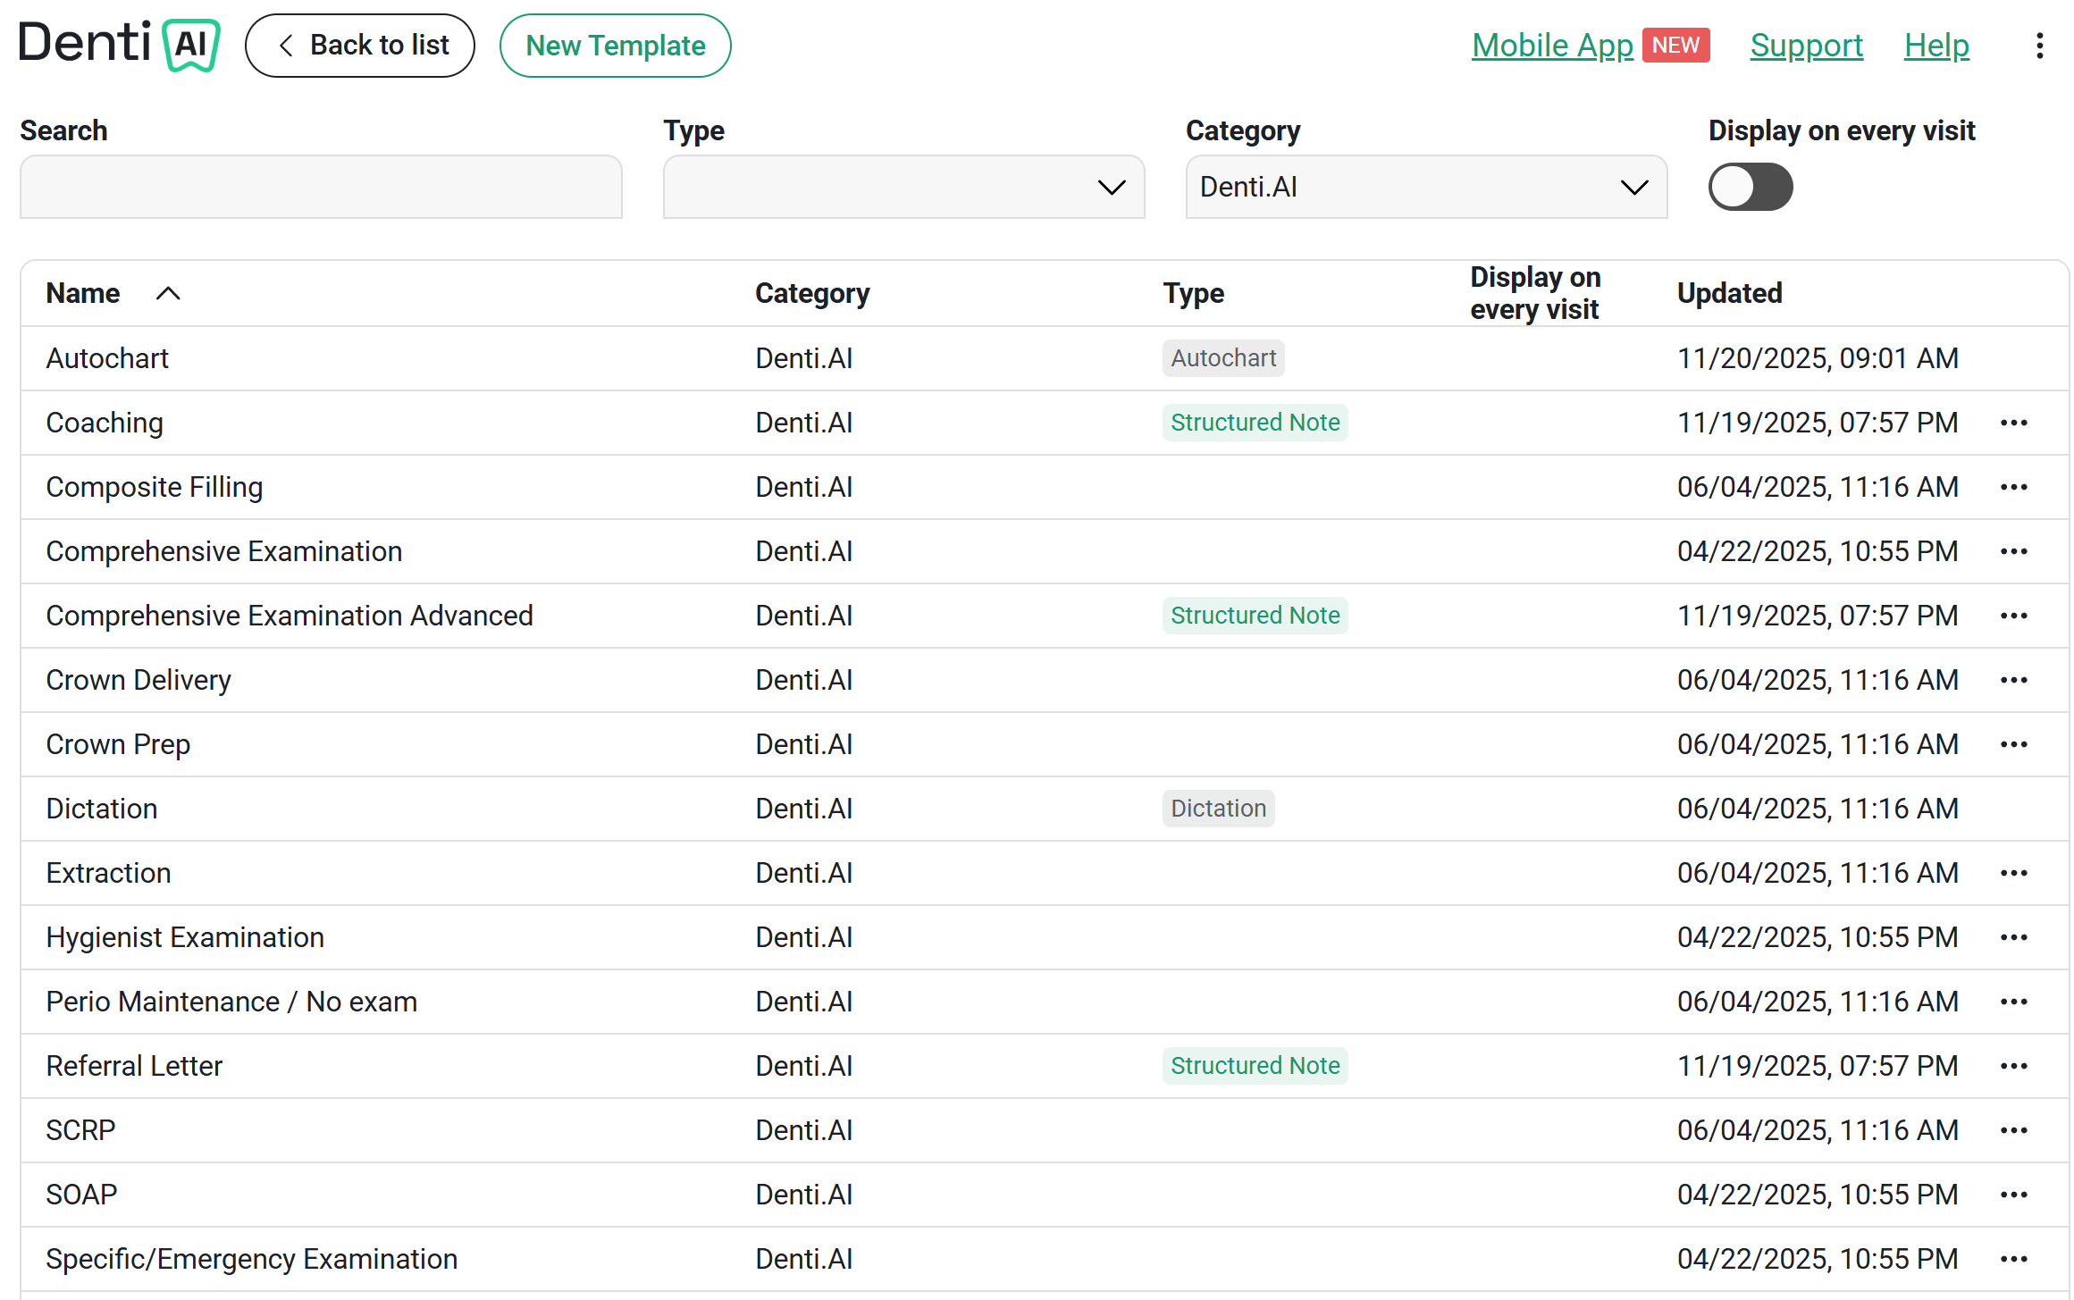Open the Hygienist Examination template
Viewport: 2074px width, 1300px height.
click(185, 937)
